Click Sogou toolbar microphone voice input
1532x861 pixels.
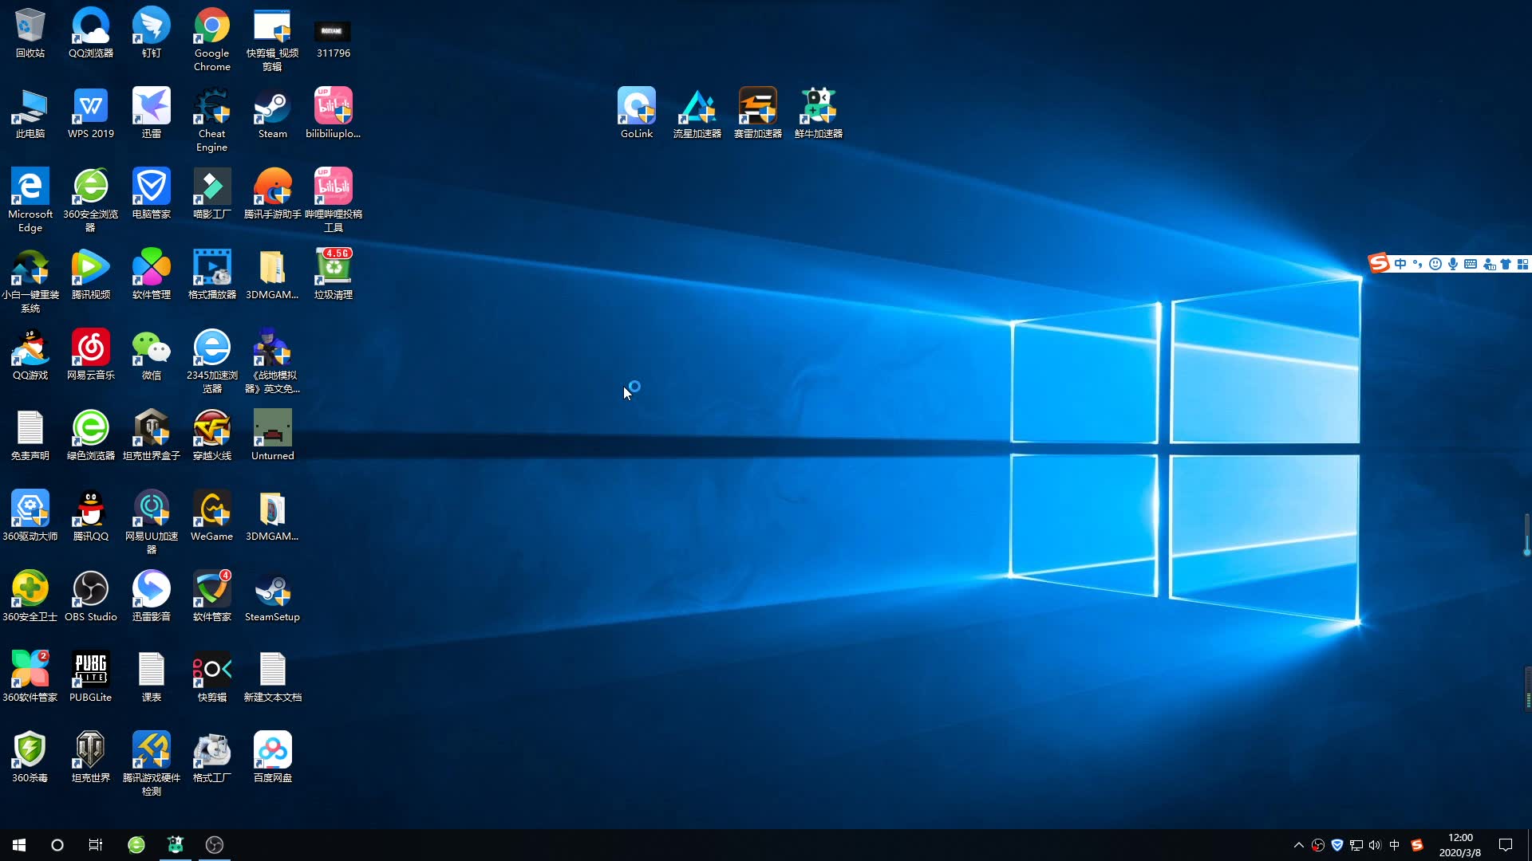click(1453, 264)
